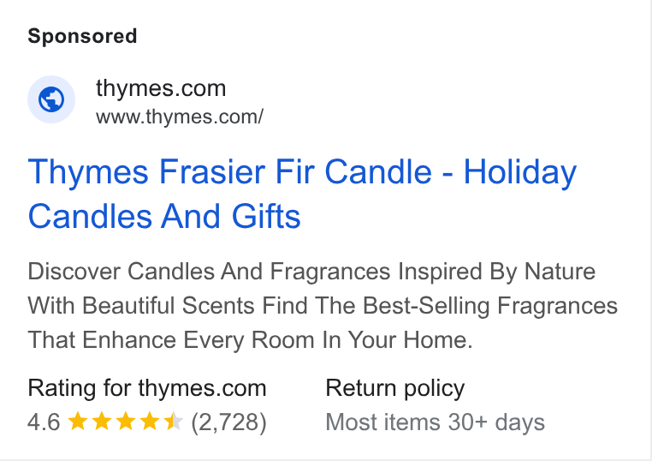
Task: Select the thymes.com site name
Action: [x=161, y=88]
